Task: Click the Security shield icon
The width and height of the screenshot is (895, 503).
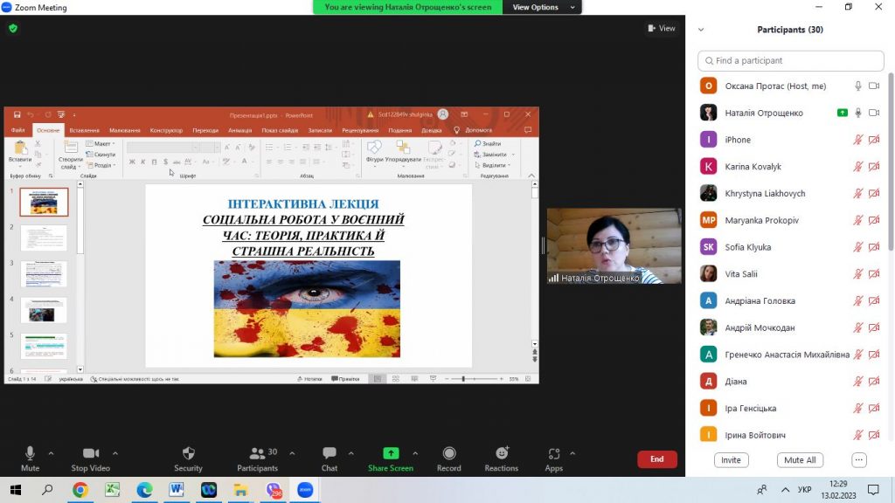Action: [x=188, y=454]
